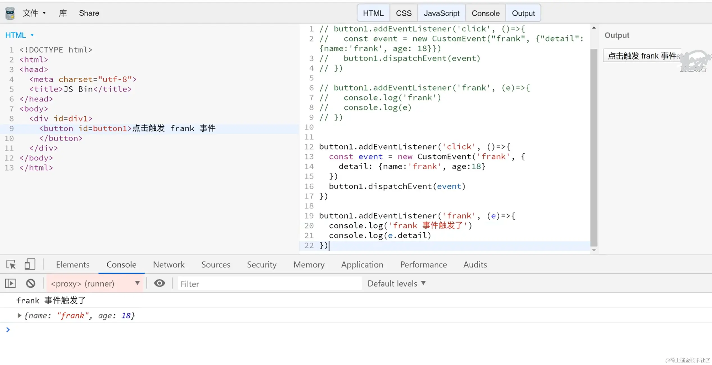The width and height of the screenshot is (712, 365).
Task: Open the Sources devtools tab
Action: [x=216, y=264]
